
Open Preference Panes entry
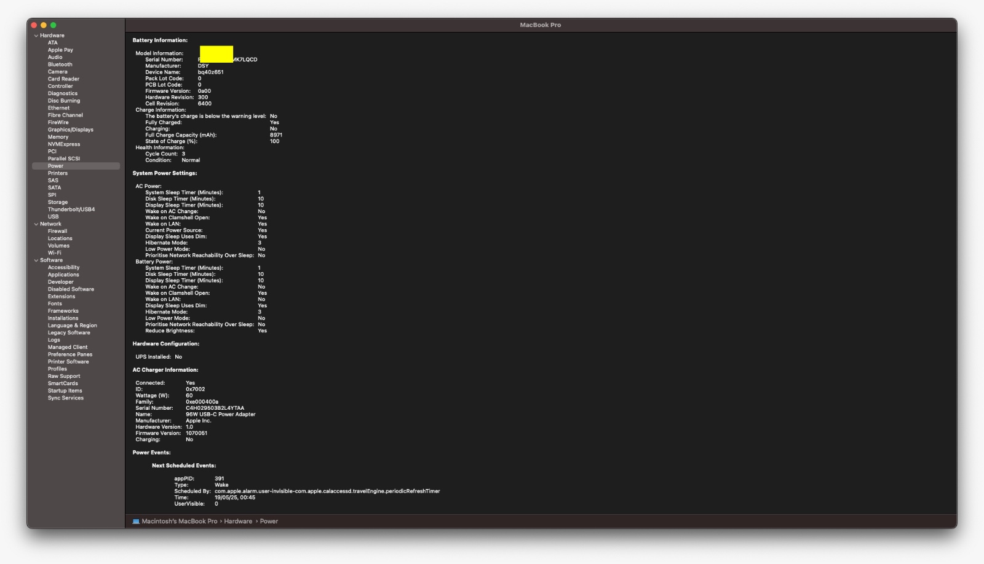70,355
